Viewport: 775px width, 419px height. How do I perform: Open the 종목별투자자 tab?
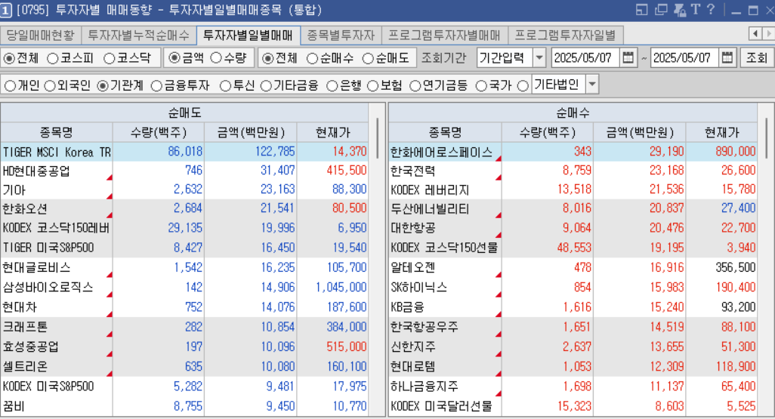coord(341,35)
